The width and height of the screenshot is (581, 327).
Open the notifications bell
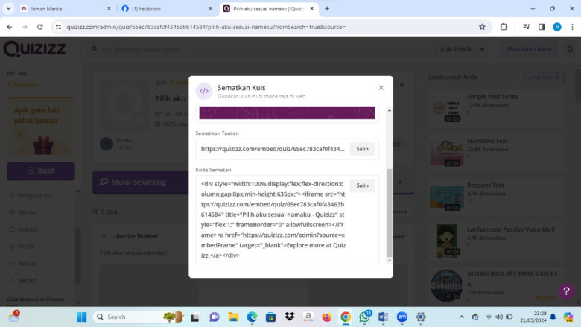tap(570, 49)
